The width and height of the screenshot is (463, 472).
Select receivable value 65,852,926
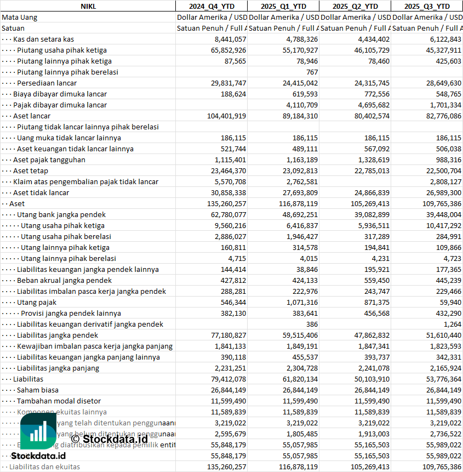coord(228,50)
